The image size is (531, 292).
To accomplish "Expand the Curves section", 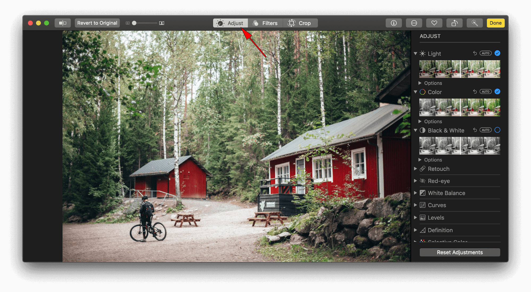I will tap(415, 205).
